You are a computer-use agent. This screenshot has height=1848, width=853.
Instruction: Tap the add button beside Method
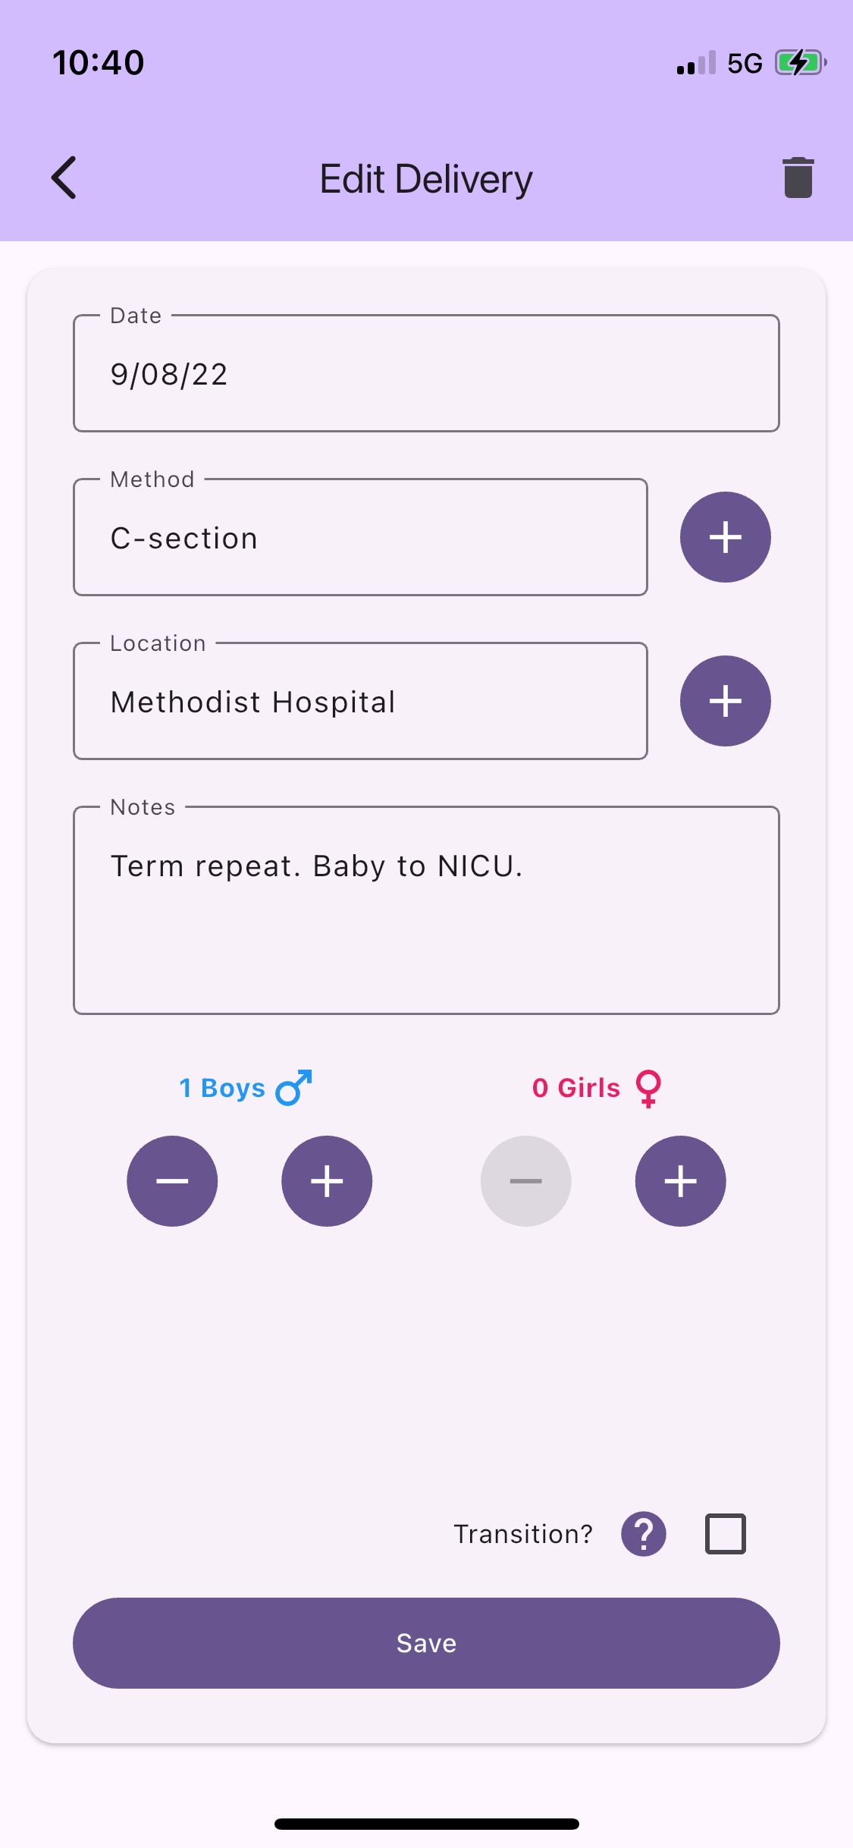pos(725,537)
